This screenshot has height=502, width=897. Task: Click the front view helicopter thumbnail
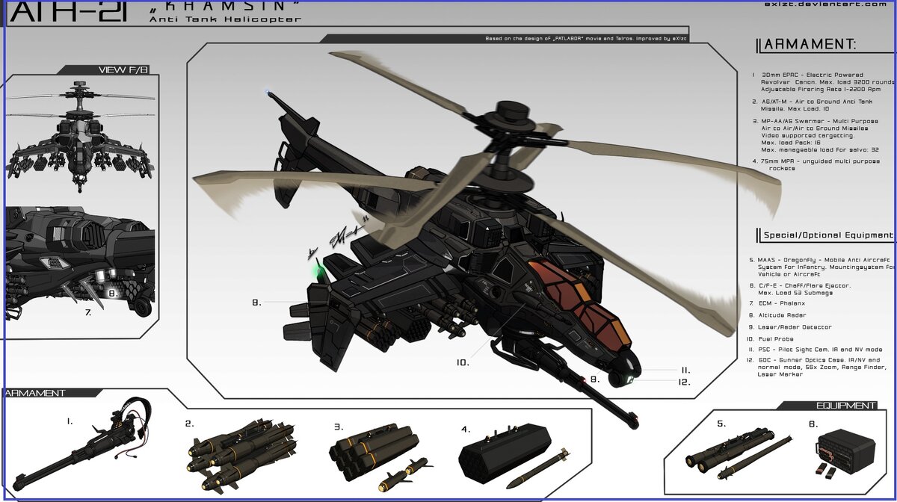(x=79, y=137)
